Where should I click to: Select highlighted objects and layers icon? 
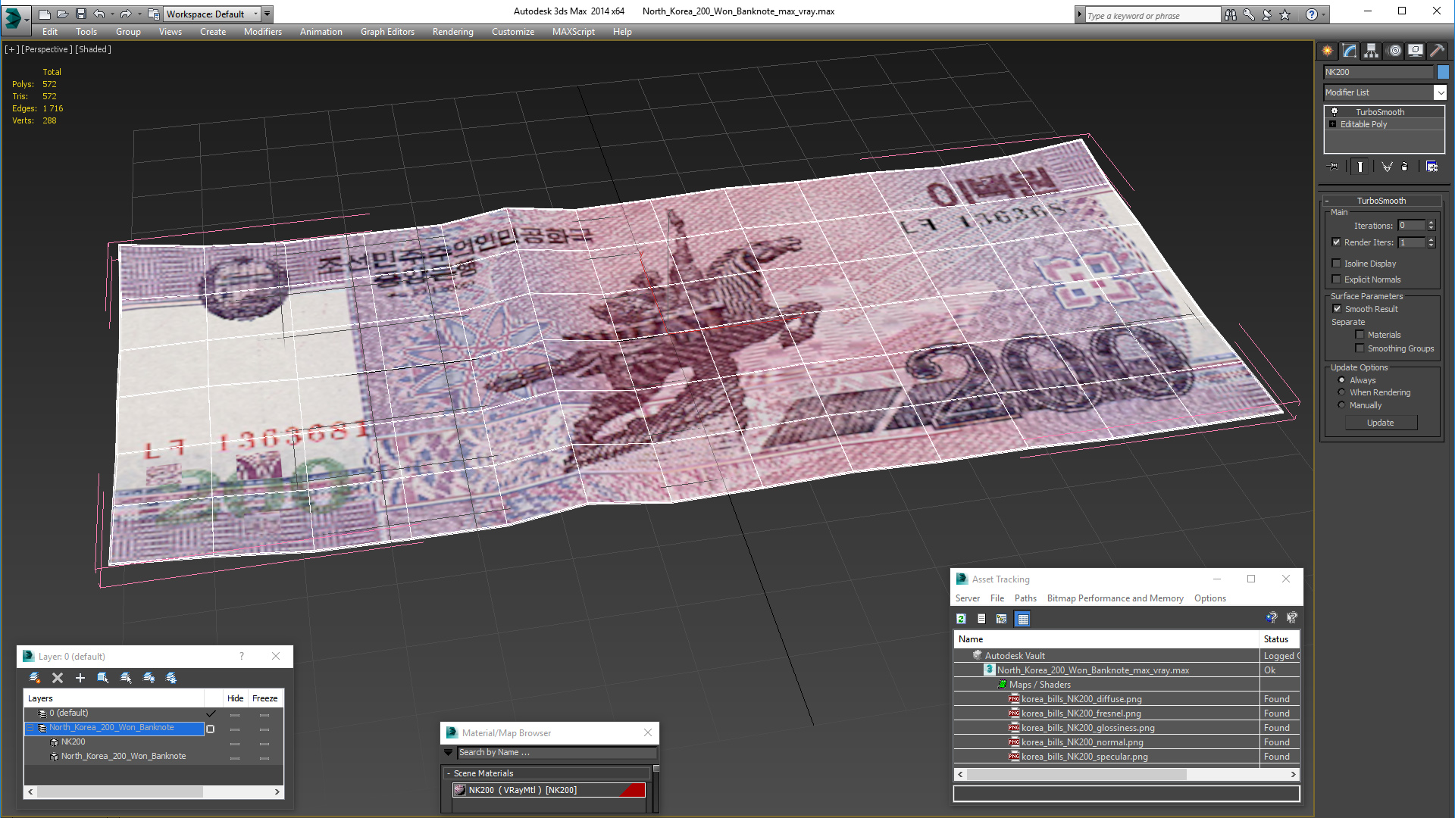click(103, 678)
